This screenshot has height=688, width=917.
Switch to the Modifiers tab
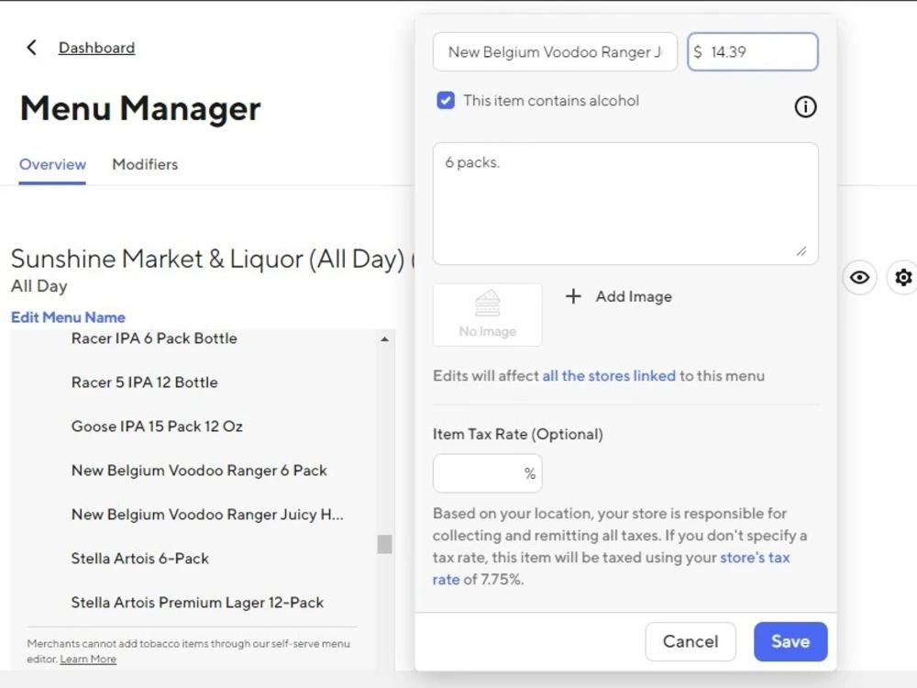(x=145, y=164)
